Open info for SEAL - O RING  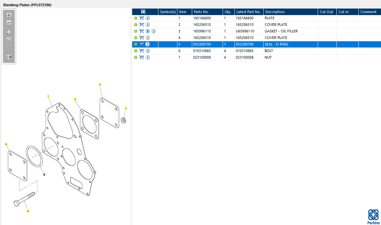pos(148,44)
